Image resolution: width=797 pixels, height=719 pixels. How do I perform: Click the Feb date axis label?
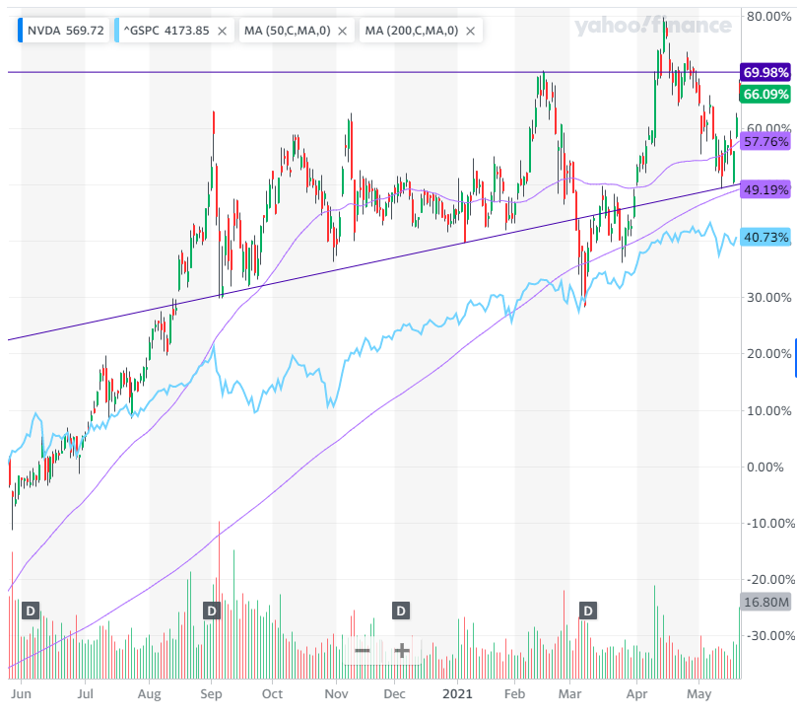point(514,694)
